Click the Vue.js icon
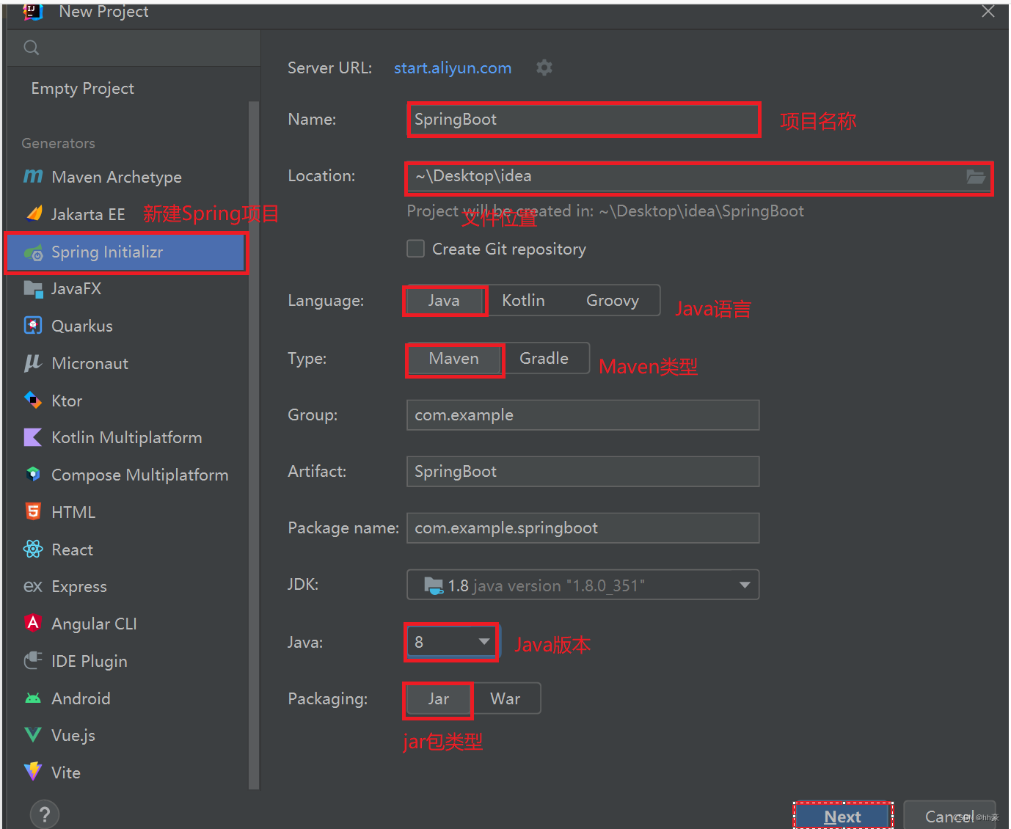Image resolution: width=1011 pixels, height=829 pixels. (33, 734)
